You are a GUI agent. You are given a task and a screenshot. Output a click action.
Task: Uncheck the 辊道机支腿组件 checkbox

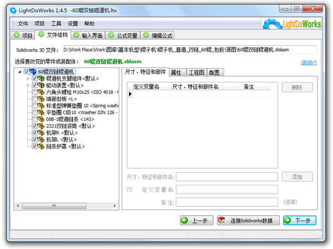pyautogui.click(x=34, y=79)
